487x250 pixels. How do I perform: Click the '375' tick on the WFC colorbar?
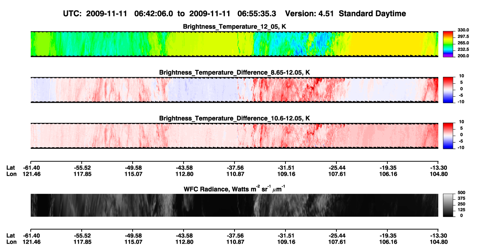click(462, 198)
